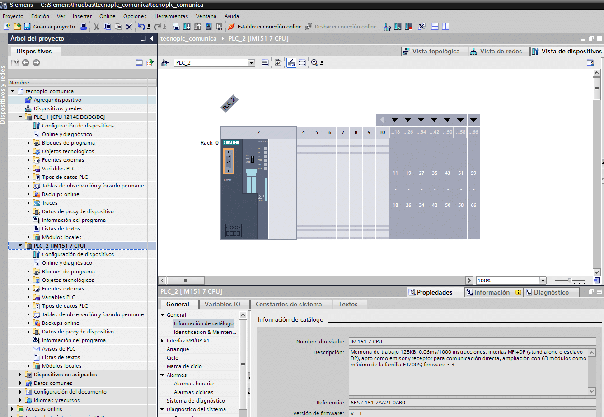Split the editor space horizontally

(x=435, y=27)
